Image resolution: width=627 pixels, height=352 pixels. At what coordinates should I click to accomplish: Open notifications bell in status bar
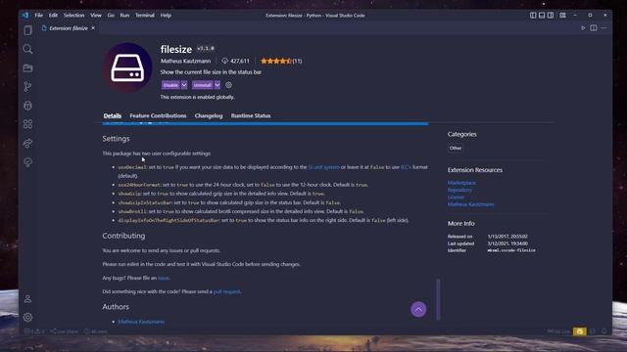[604, 331]
